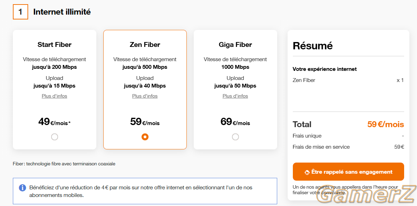Click the Internet illimité section heading

(62, 12)
